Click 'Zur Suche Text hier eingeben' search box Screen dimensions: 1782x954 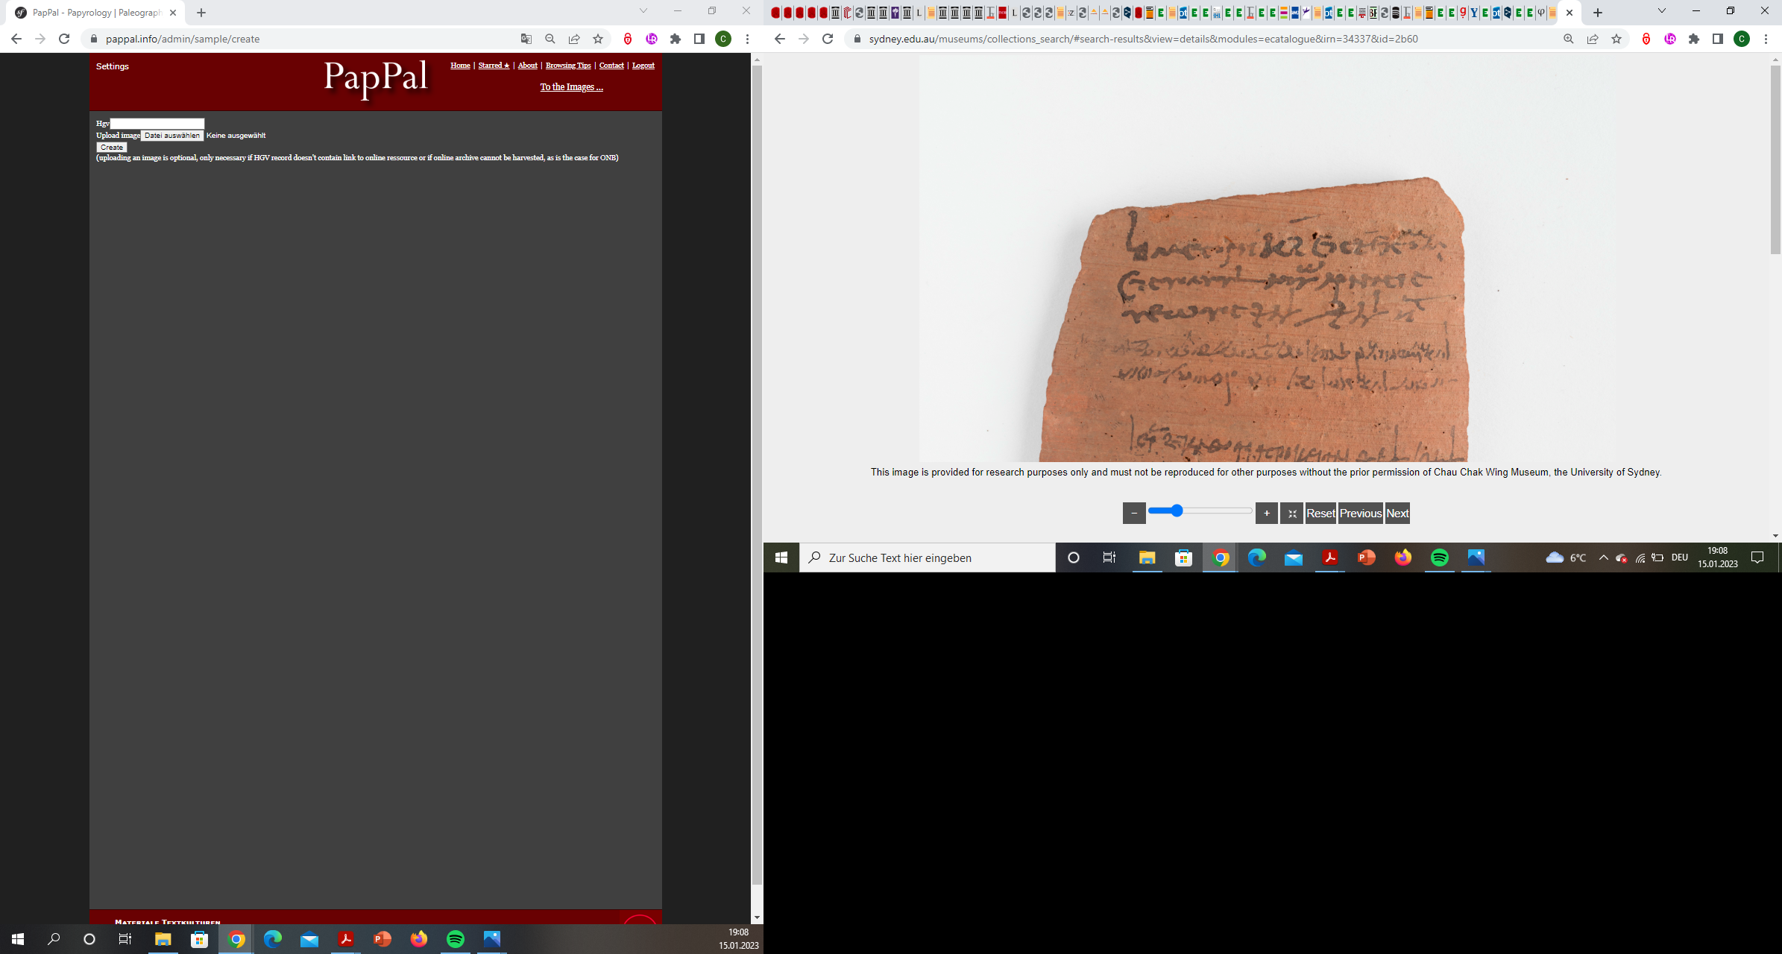(x=928, y=557)
